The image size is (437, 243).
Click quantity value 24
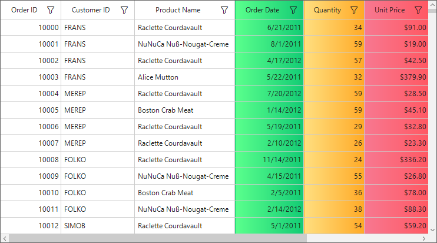[x=334, y=160]
